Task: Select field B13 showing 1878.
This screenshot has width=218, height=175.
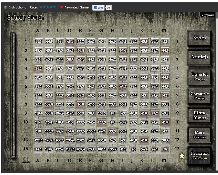Action: coord(49,149)
